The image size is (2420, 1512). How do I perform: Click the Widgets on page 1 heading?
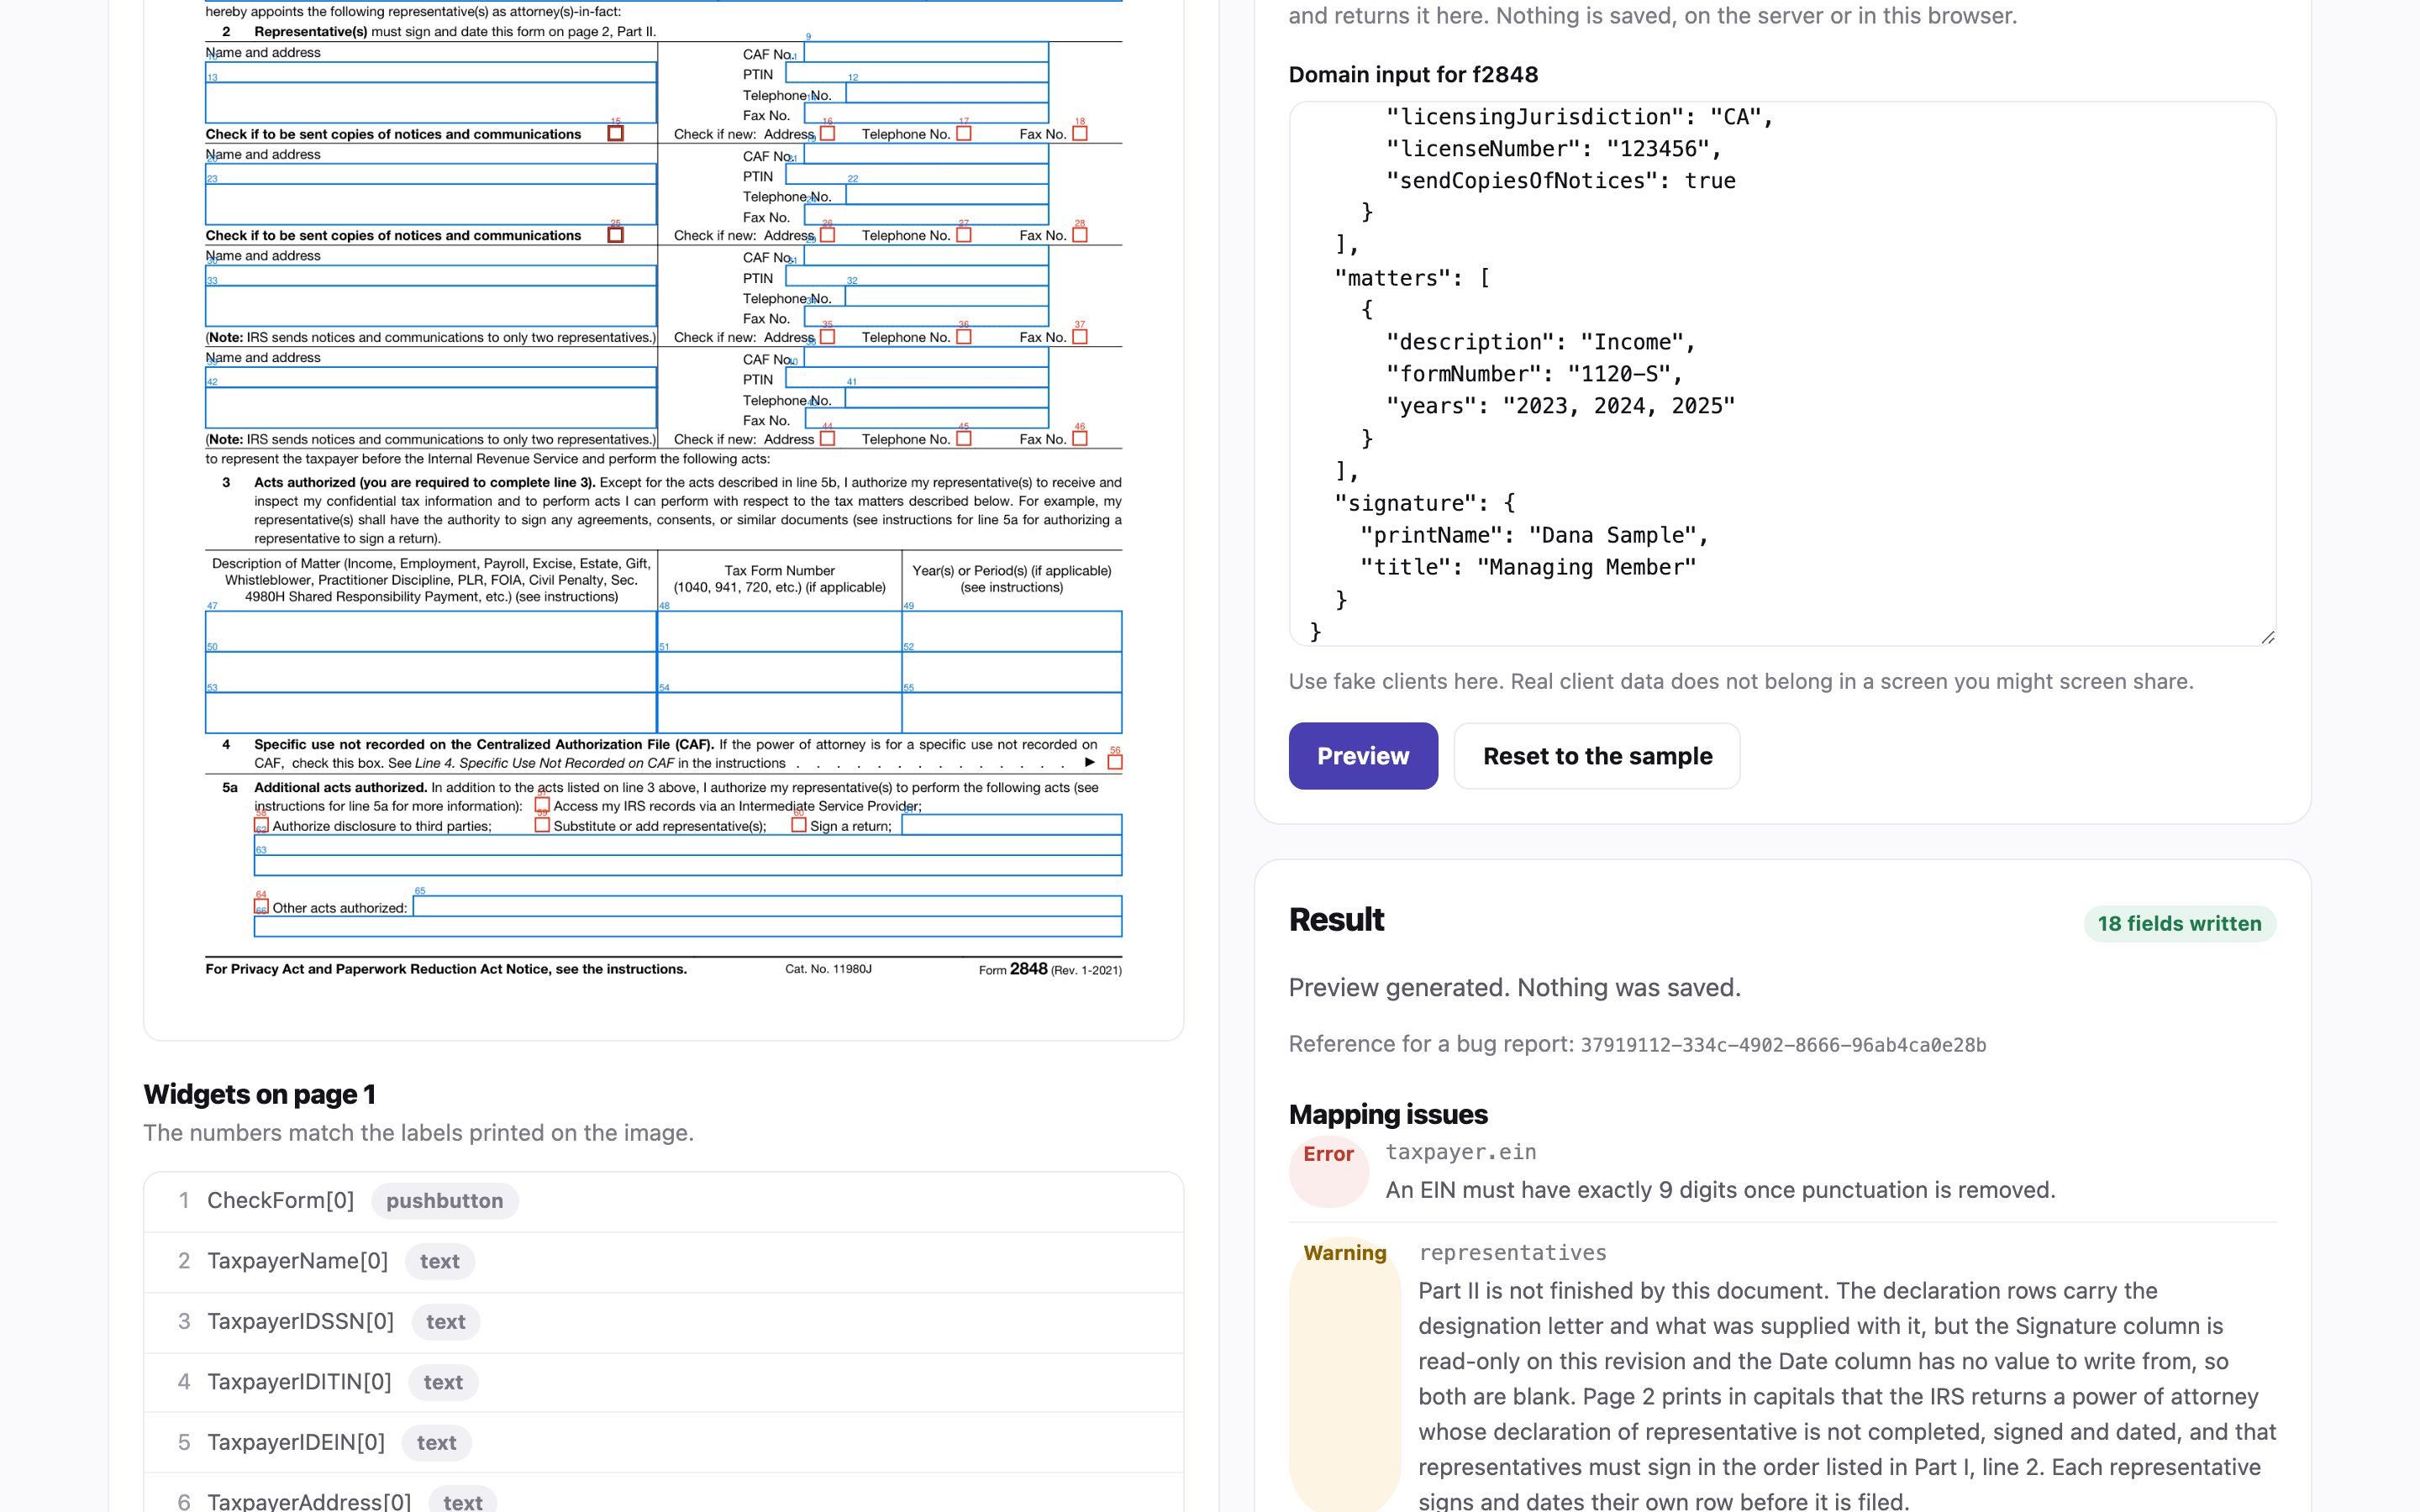259,1094
